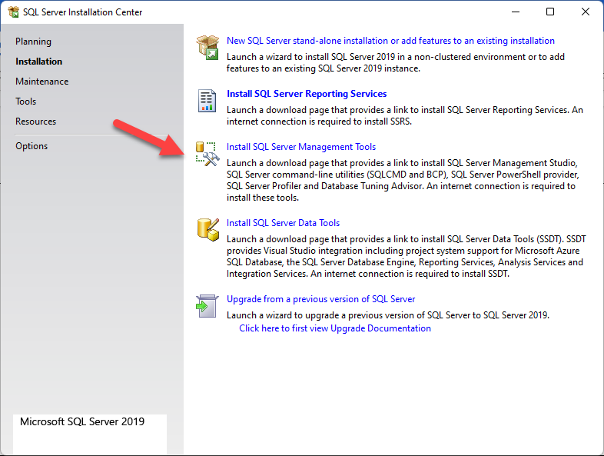Click Install SQL Server Management Tools link
Screen dimensions: 604x456
pyautogui.click(x=301, y=147)
